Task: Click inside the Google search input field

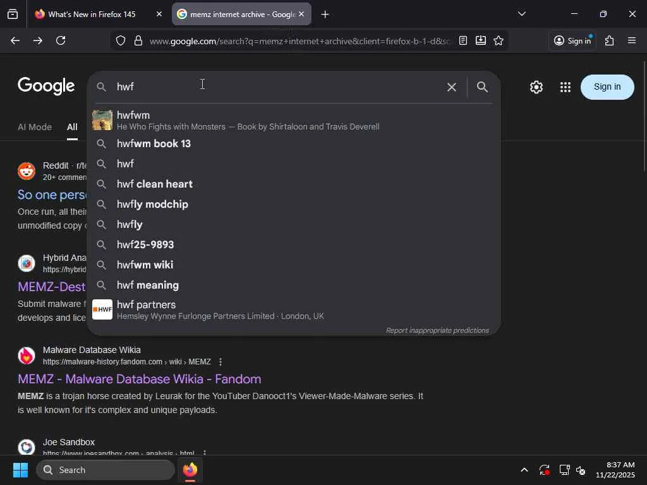Action: (277, 87)
